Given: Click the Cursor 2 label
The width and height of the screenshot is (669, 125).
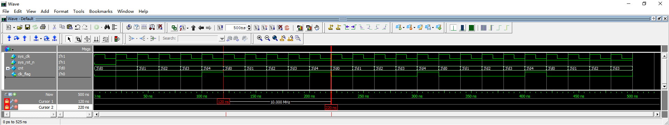Looking at the screenshot, I should [46, 107].
